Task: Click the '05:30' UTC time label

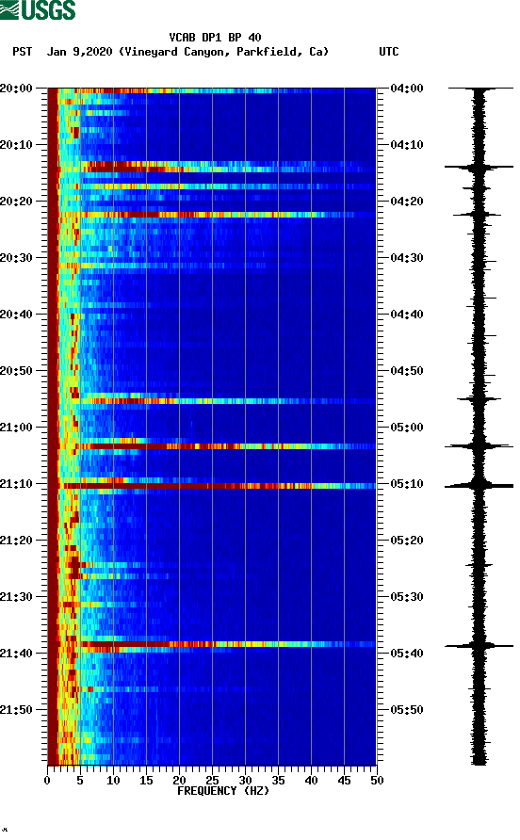Action: pyautogui.click(x=407, y=597)
